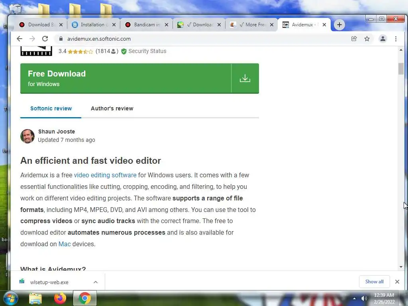Click the download arrow icon on green button
This screenshot has width=408, height=306.
pyautogui.click(x=245, y=78)
